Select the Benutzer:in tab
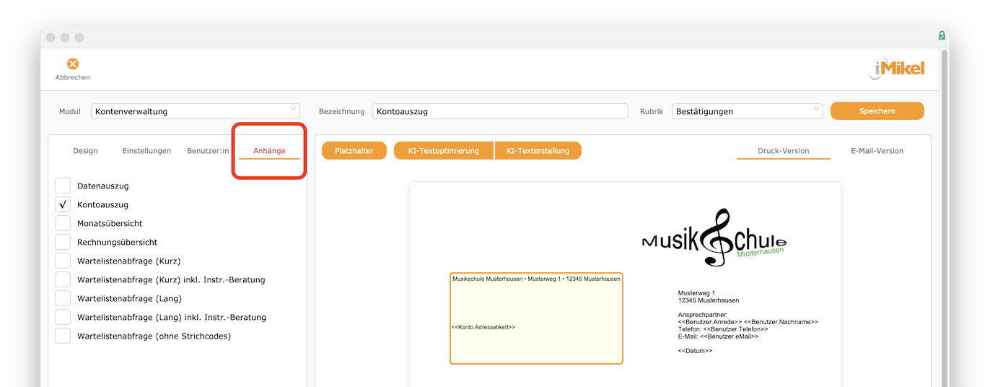The width and height of the screenshot is (990, 387). click(208, 151)
